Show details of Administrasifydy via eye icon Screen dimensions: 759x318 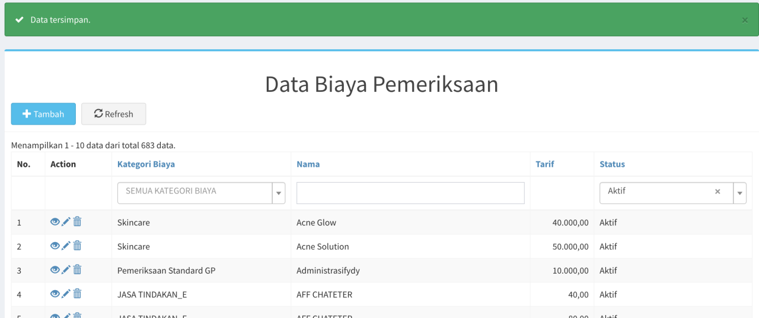pyautogui.click(x=55, y=270)
